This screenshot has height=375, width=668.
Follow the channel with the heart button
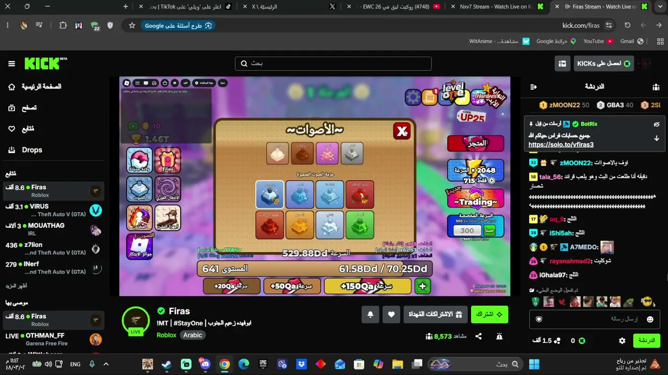(x=391, y=315)
